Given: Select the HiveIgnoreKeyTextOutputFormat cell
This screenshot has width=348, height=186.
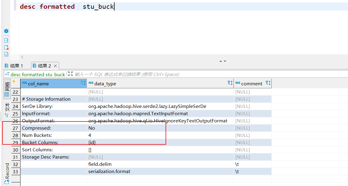Looking at the screenshot, I should (160, 121).
